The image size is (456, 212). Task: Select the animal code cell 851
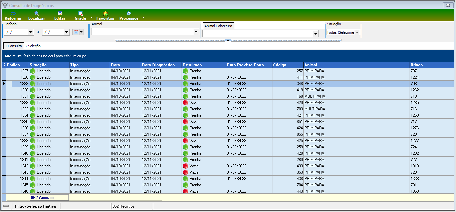(288, 122)
